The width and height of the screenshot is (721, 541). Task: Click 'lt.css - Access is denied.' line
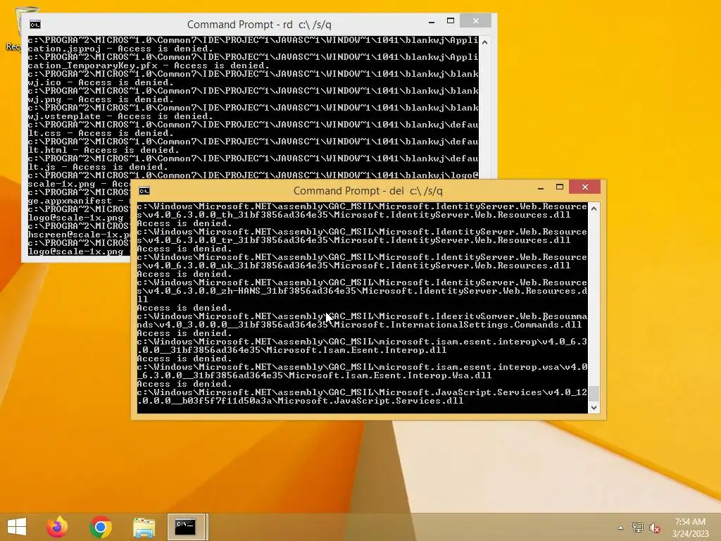coord(101,133)
